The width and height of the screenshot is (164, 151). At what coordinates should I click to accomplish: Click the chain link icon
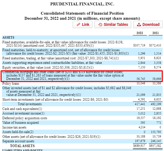click(78, 24)
